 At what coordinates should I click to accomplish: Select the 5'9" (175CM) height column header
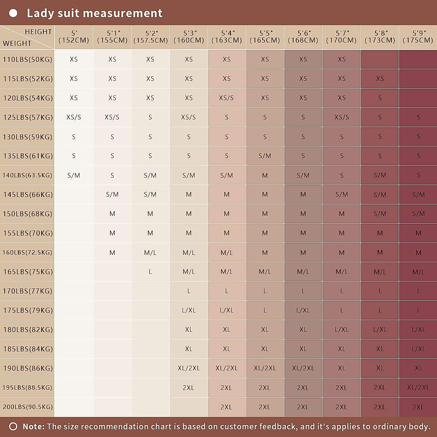(418, 37)
